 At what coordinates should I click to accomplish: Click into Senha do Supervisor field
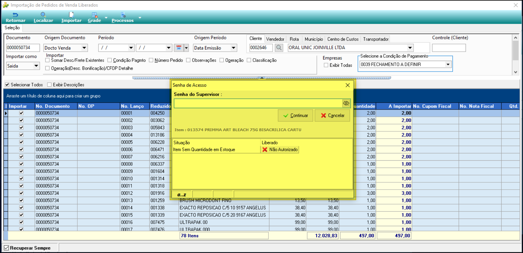point(258,104)
